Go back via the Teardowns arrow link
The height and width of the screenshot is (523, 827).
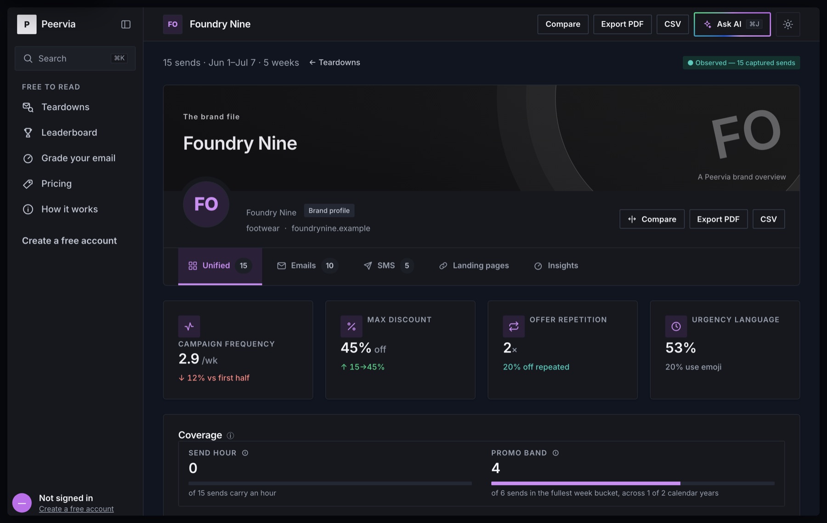click(334, 63)
